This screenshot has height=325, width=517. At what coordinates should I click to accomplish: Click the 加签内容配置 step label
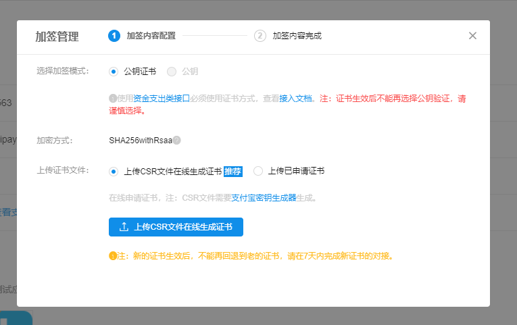pos(151,36)
